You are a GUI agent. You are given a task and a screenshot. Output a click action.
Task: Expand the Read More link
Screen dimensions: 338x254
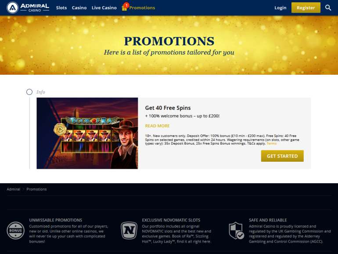pyautogui.click(x=157, y=126)
